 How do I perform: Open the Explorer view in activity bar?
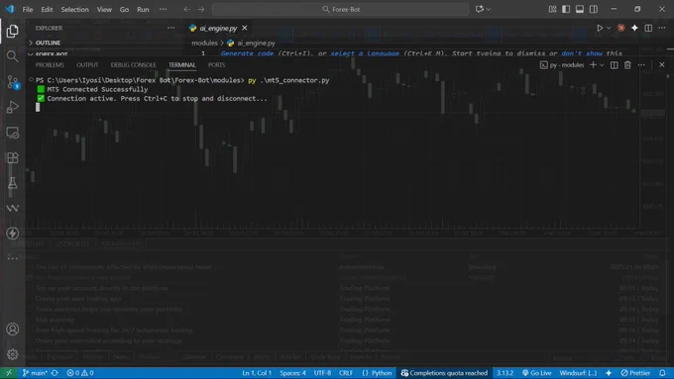[x=13, y=31]
